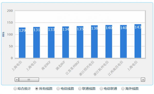
Task: Click the empty scrollbar track area
Action: tap(90, 80)
